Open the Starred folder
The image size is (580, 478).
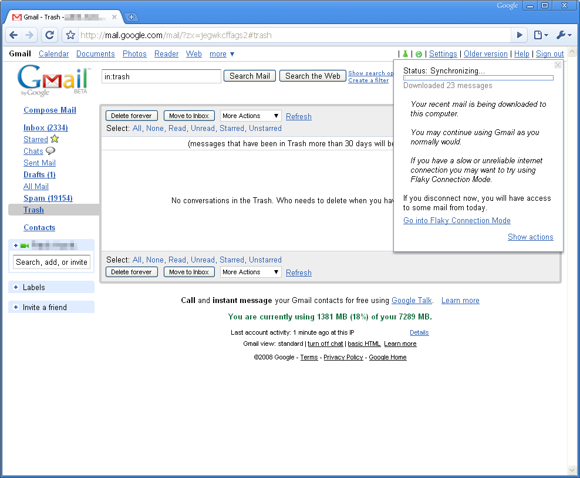pyautogui.click(x=35, y=140)
